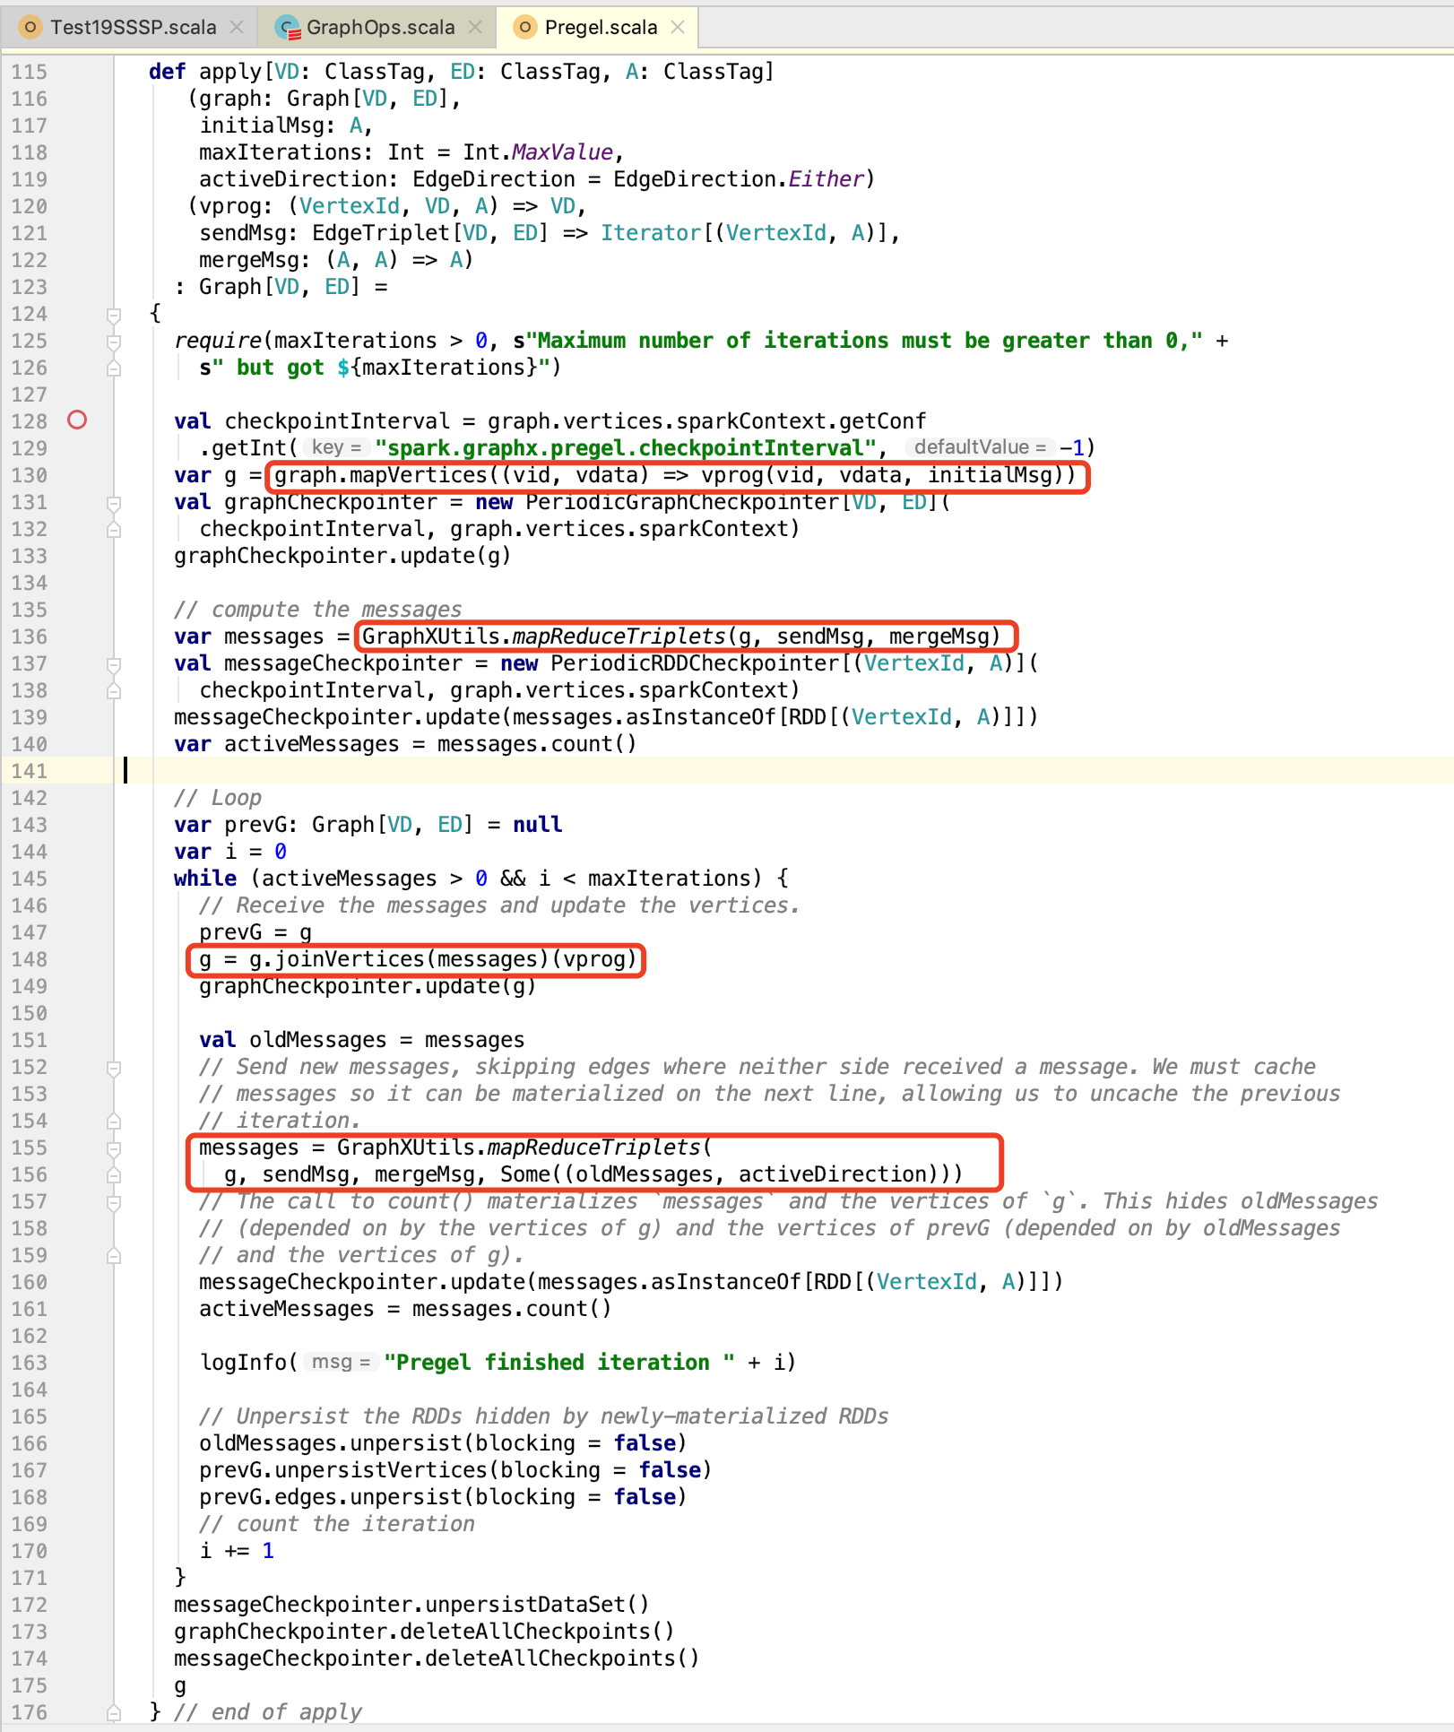
Task: Collapse the require fold marker at line 125
Action: coord(114,342)
